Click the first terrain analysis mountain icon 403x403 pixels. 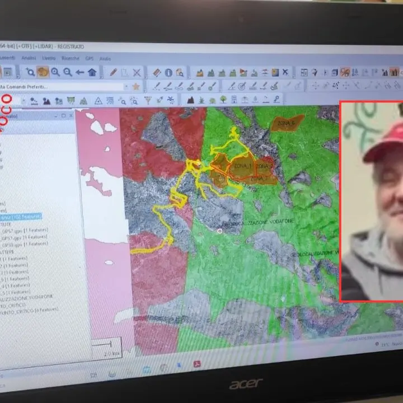(200, 73)
